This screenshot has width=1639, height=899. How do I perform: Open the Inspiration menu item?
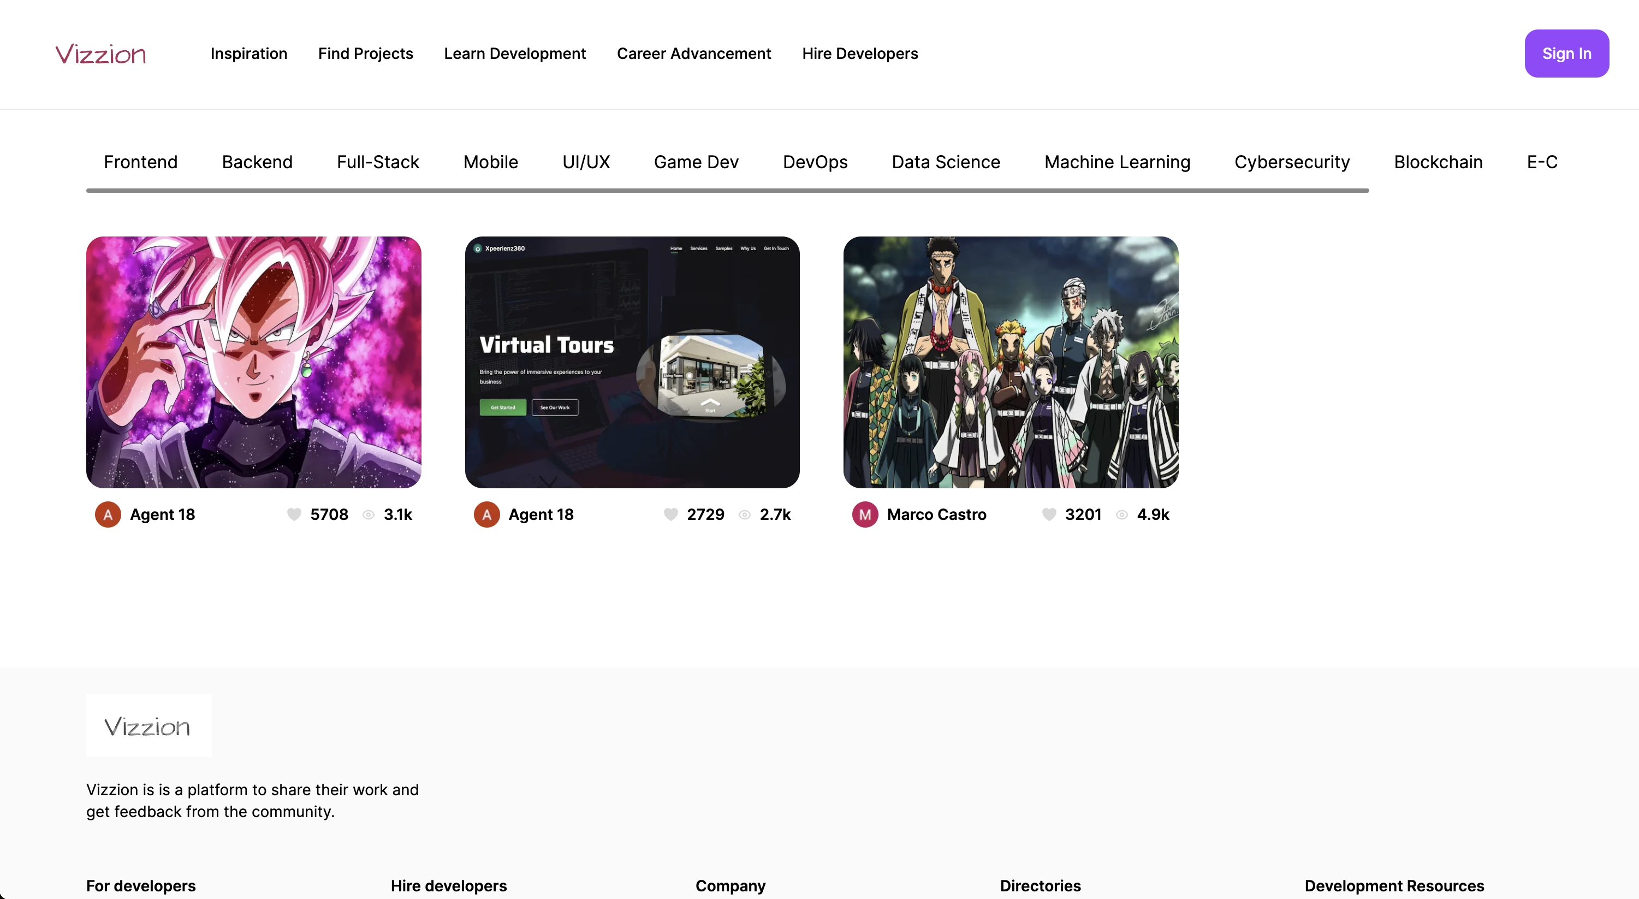(249, 54)
